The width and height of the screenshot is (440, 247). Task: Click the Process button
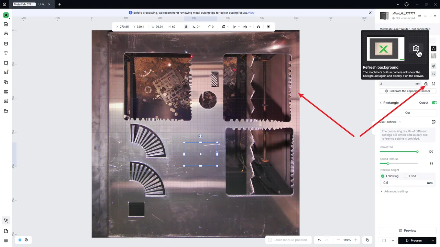(x=414, y=240)
